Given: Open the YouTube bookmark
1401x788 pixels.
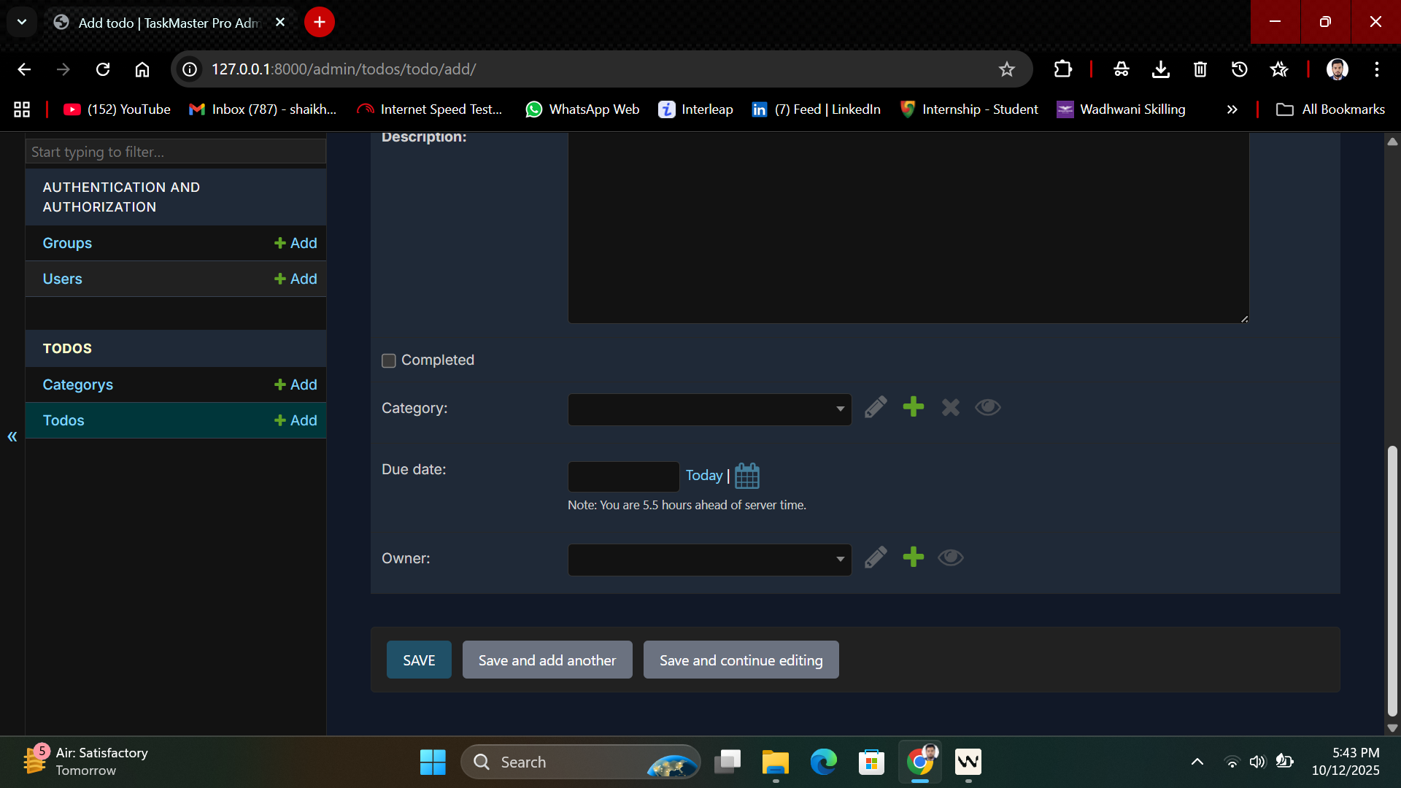Looking at the screenshot, I should 117,109.
